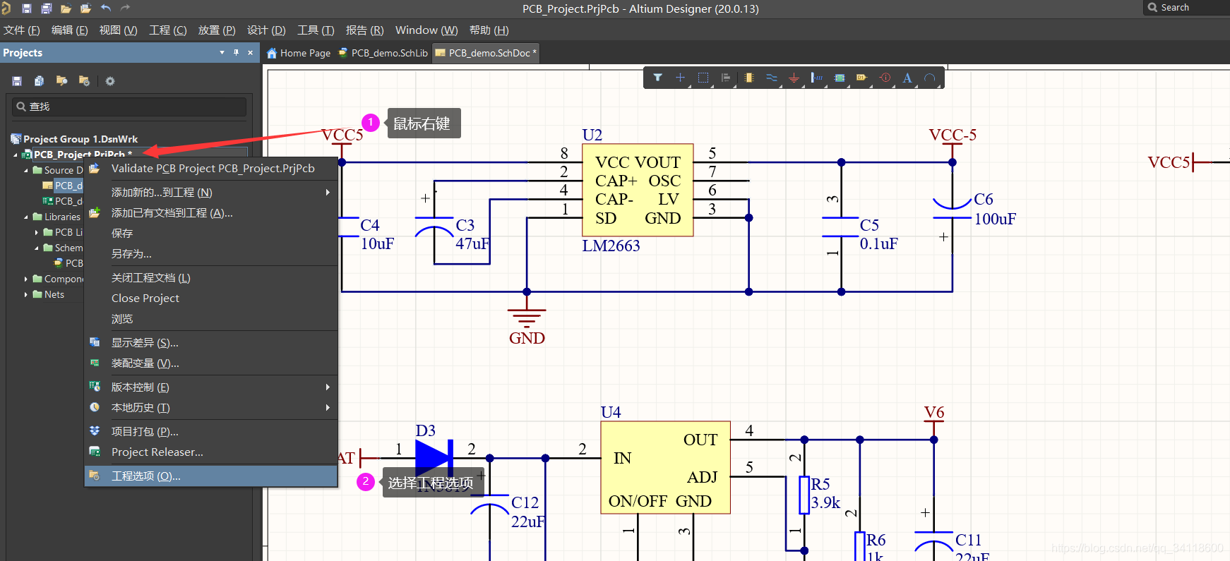
Task: Open the 编辑 (E) menu
Action: tap(70, 30)
